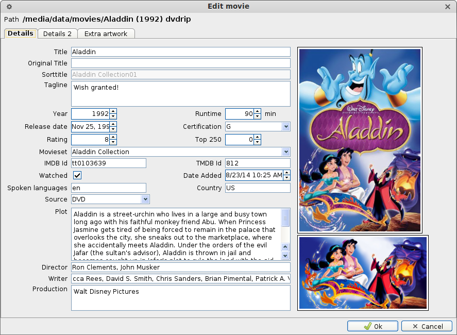Click the Top 250 number field
Image resolution: width=457 pixels, height=335 pixels.
[x=240, y=139]
